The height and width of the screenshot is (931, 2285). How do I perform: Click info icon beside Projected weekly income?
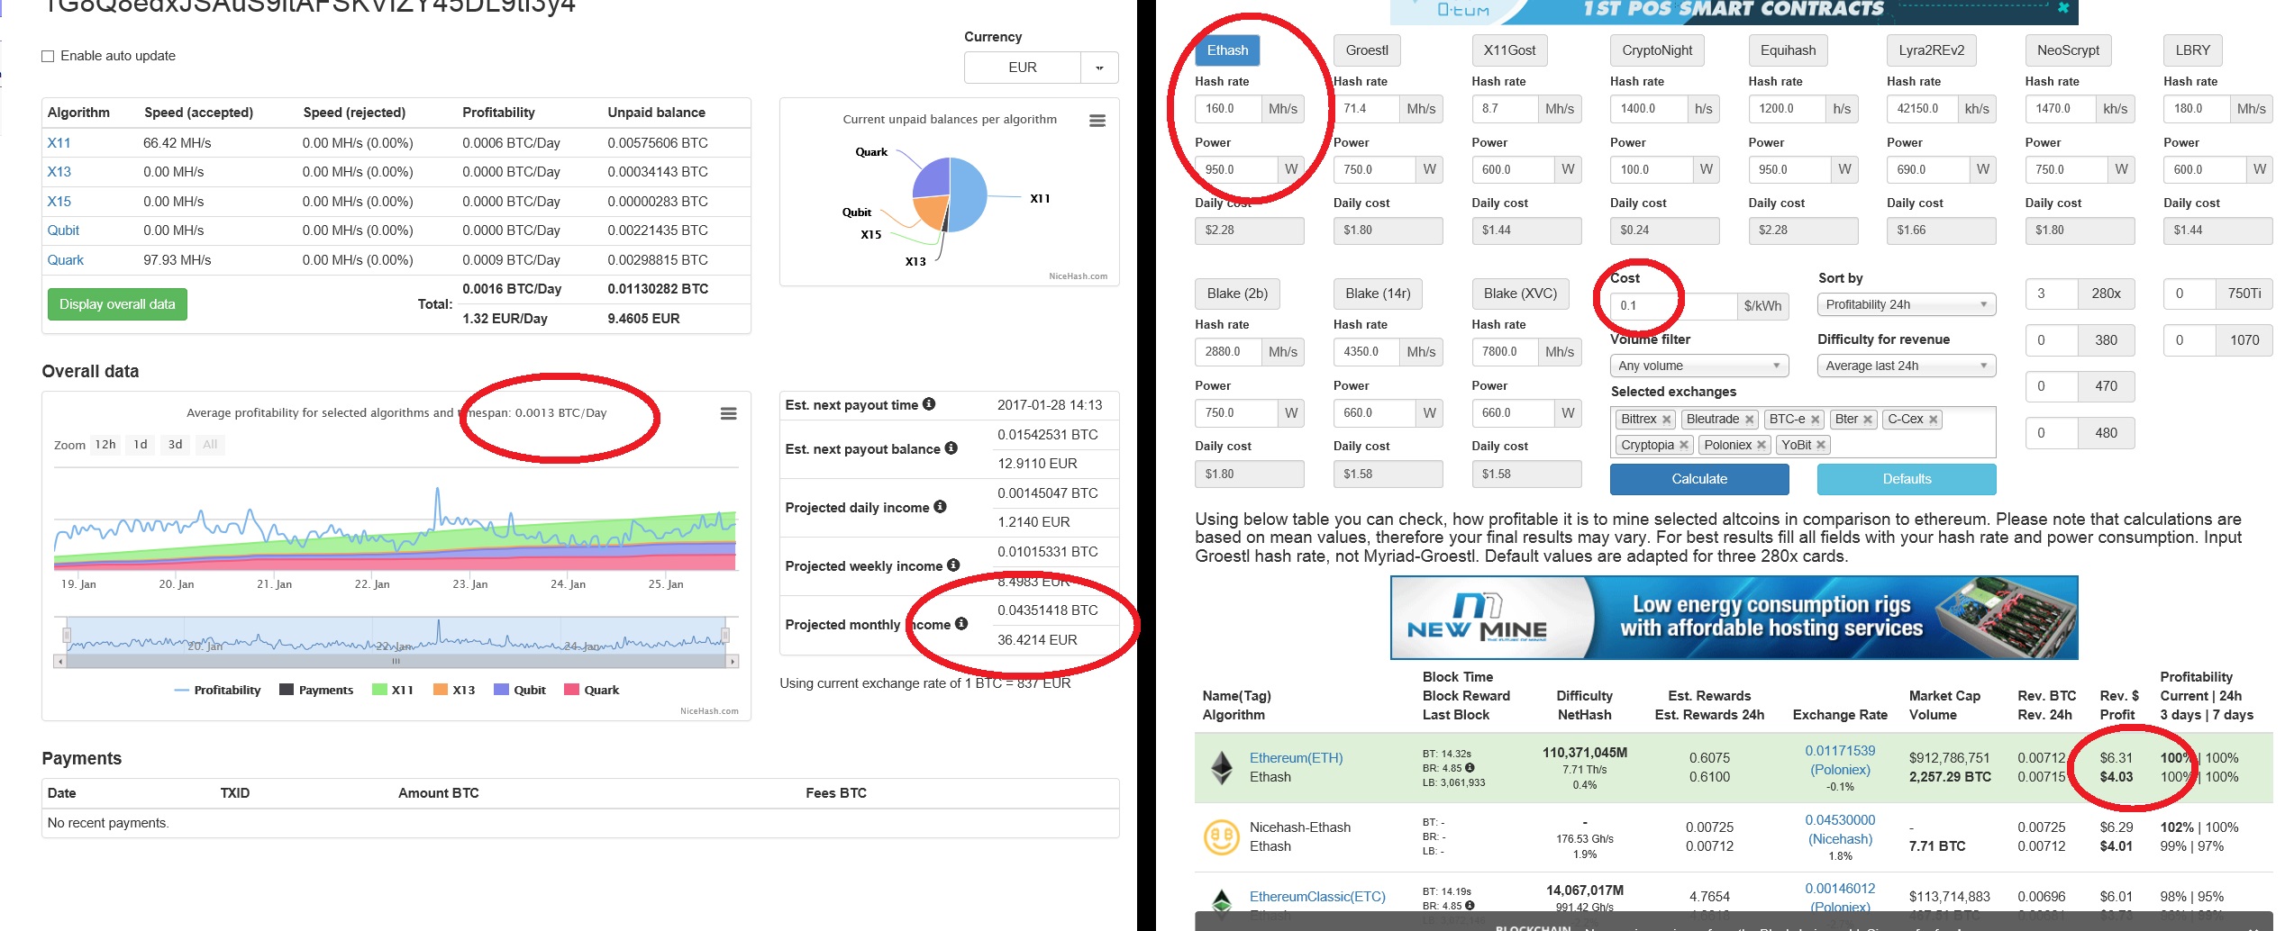[x=953, y=565]
